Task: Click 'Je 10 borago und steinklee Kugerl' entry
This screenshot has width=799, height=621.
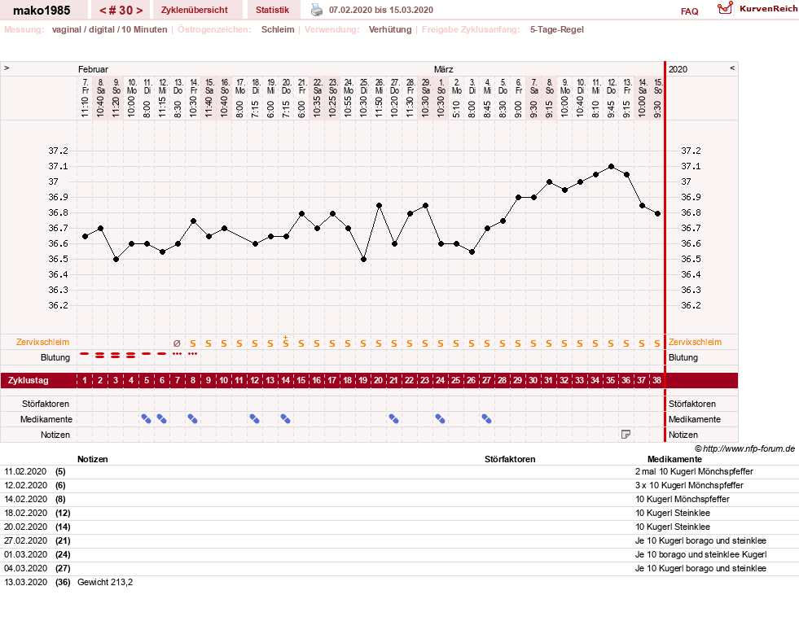Action: pyautogui.click(x=700, y=554)
